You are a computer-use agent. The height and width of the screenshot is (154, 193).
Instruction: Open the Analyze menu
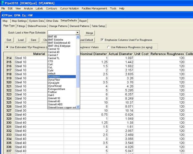click(28, 9)
